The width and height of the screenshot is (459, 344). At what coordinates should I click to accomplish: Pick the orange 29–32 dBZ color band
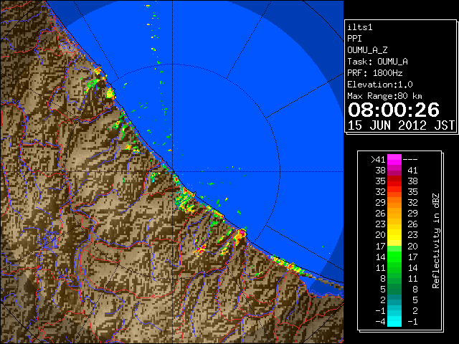pos(394,203)
